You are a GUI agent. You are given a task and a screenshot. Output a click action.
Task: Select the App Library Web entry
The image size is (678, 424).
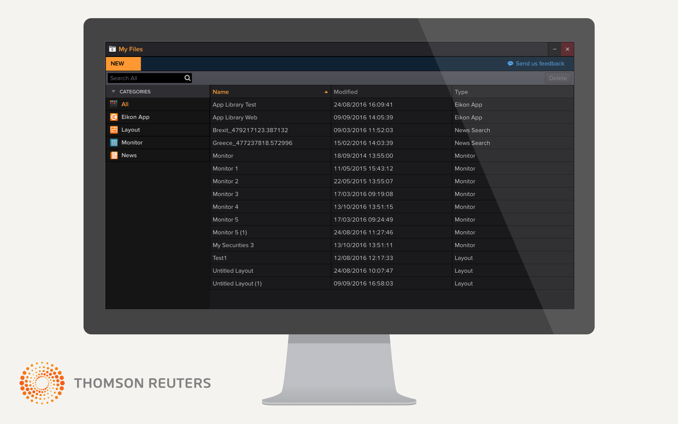coord(235,117)
